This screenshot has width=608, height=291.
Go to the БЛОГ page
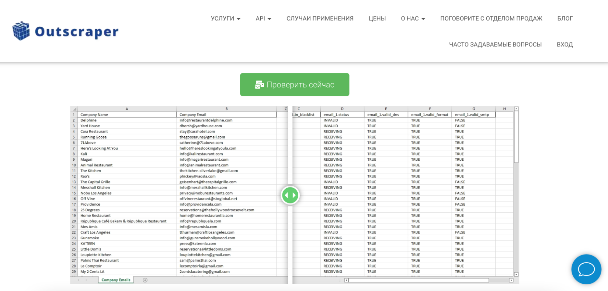pyautogui.click(x=565, y=19)
